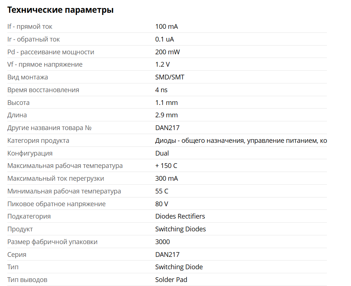Viewport: 351px width, 286px height.
Task: Click the '+ 150 C' maximum temperature value
Action: pos(166,166)
